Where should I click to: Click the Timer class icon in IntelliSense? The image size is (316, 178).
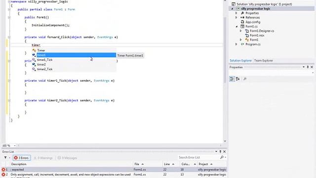34,50
